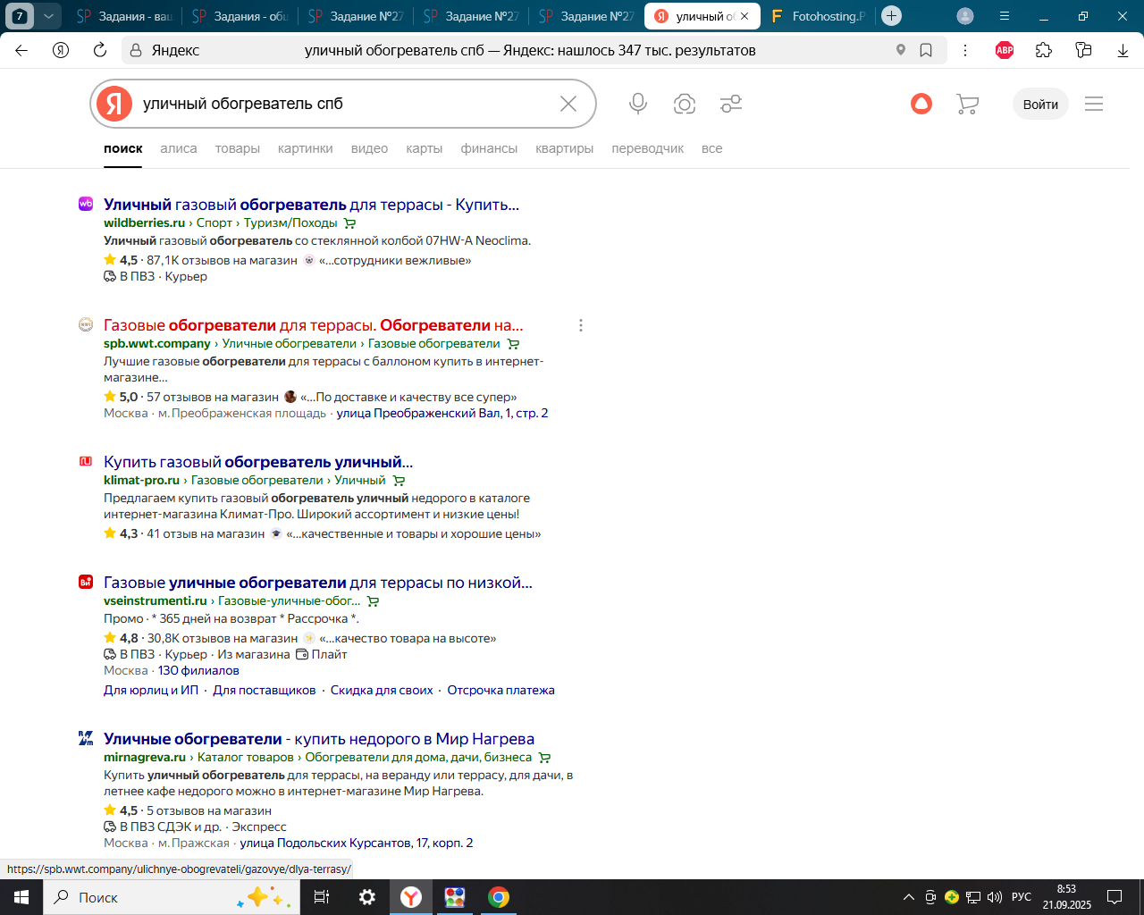Open a new browser tab

coord(891,16)
